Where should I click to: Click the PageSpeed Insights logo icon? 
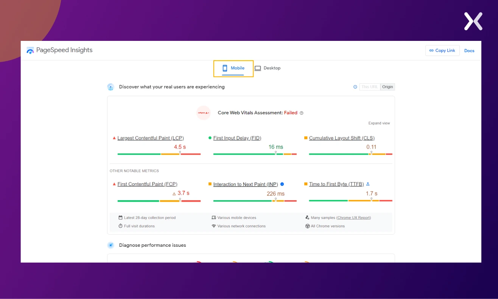pos(30,50)
